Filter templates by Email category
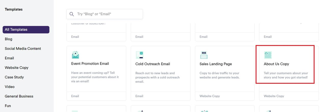Image resolution: width=325 pixels, height=112 pixels. [9, 58]
